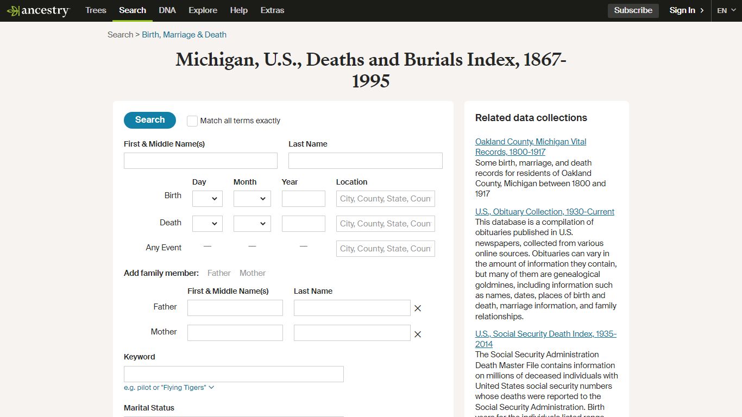The width and height of the screenshot is (742, 417).
Task: Open the DNA menu
Action: click(167, 10)
